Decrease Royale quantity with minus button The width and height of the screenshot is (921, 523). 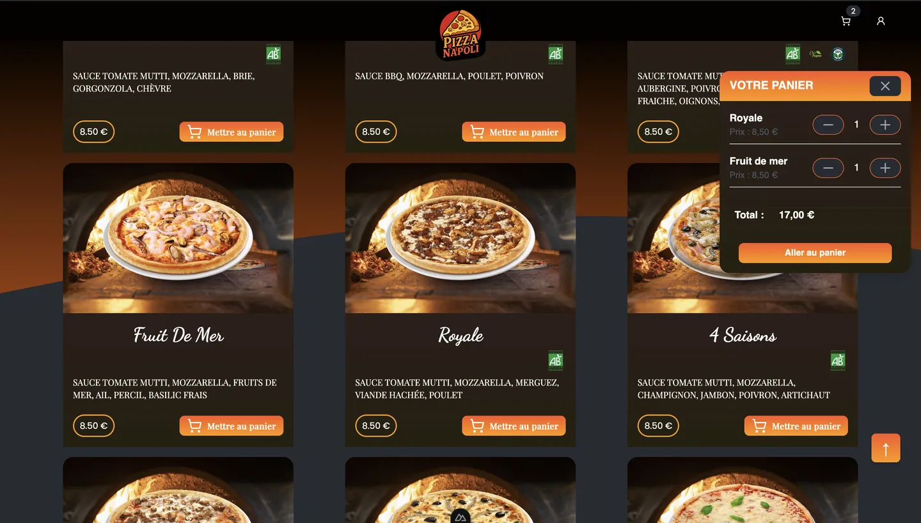coord(828,125)
